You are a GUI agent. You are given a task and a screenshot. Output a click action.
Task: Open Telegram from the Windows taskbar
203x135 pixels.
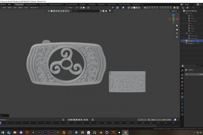[76, 132]
